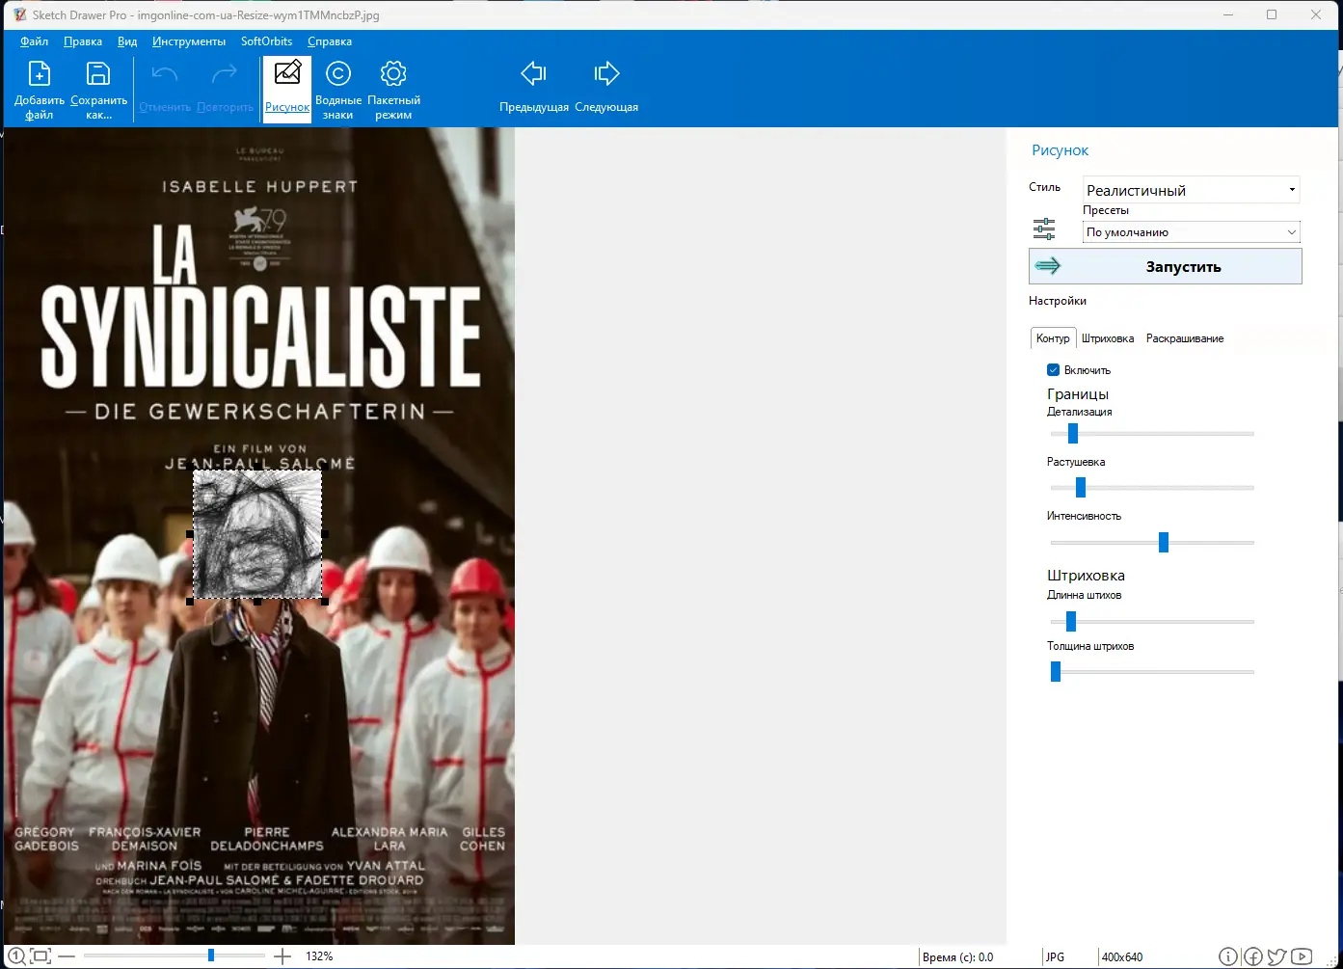1343x969 pixels.
Task: Go to the Предыдущая previous image
Action: 534,87
